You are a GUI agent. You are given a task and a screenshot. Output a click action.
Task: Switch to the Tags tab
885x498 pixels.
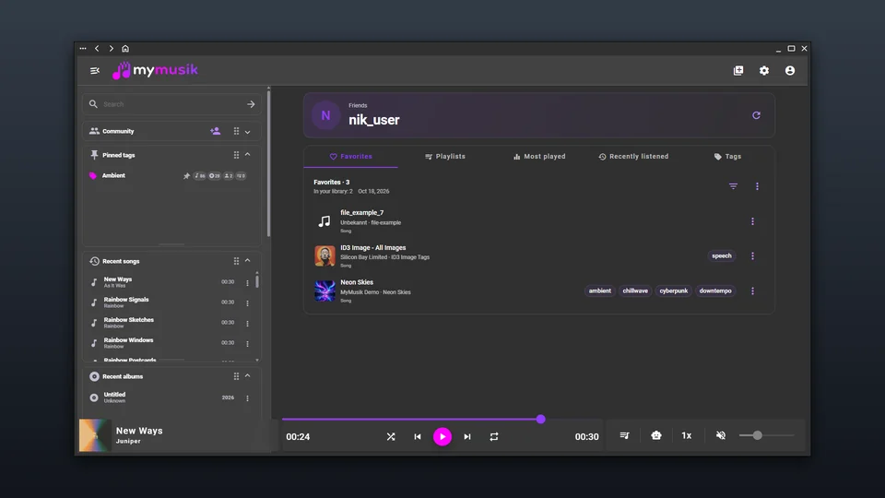[x=727, y=157]
